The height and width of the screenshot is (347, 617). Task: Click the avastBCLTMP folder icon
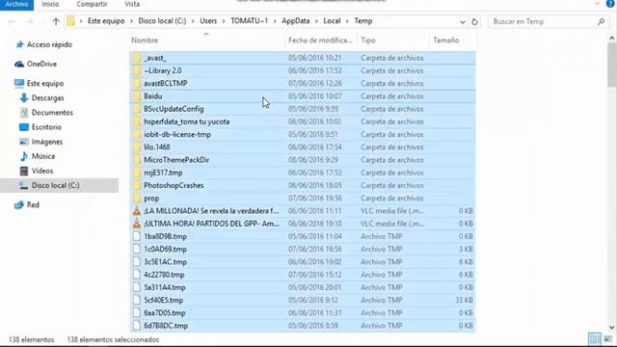pos(137,84)
